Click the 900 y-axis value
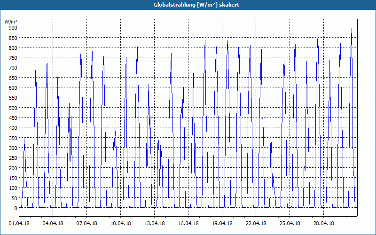376x235 pixels. [13, 28]
